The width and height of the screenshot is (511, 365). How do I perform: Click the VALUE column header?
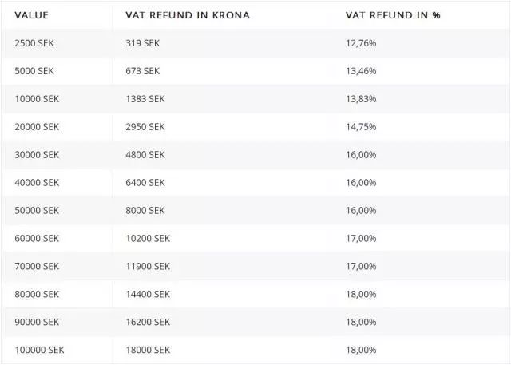[x=32, y=15]
